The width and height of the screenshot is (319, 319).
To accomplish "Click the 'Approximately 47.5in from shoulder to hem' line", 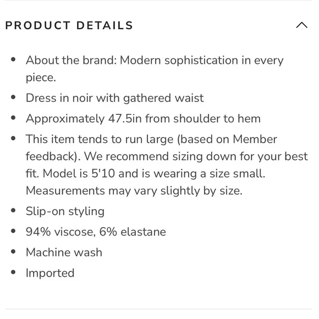I will point(143,118).
